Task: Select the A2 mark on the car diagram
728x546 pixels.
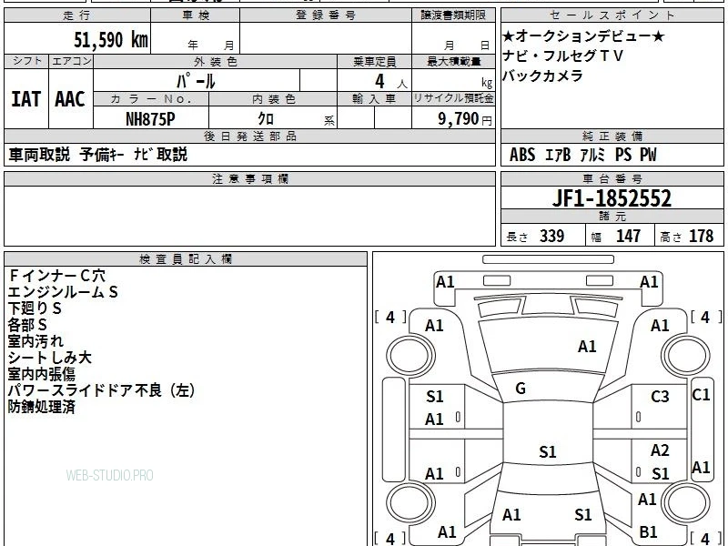Action: (x=660, y=450)
